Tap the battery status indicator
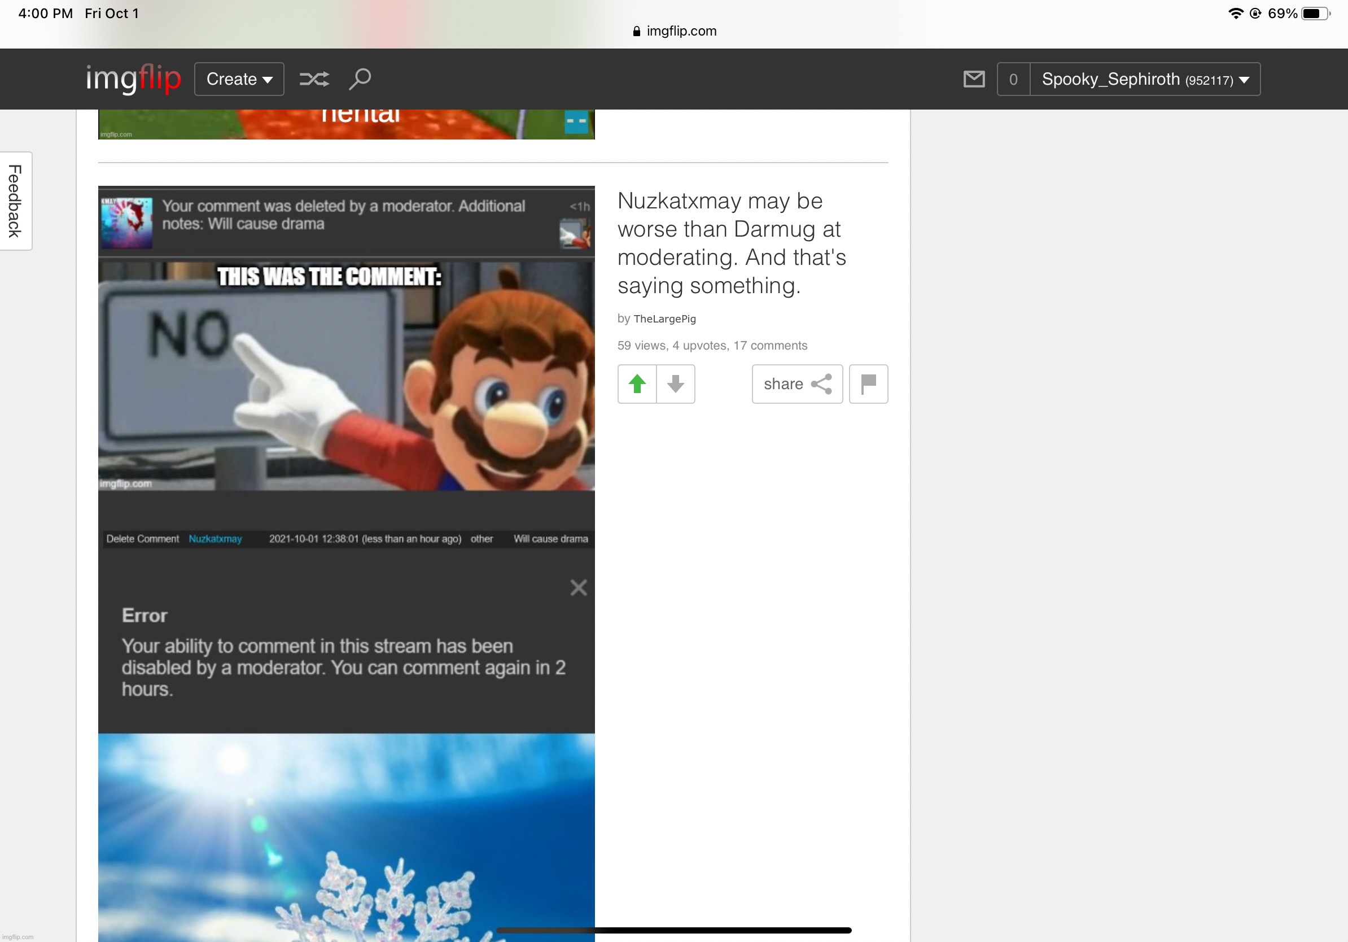The width and height of the screenshot is (1348, 942). pos(1315,14)
